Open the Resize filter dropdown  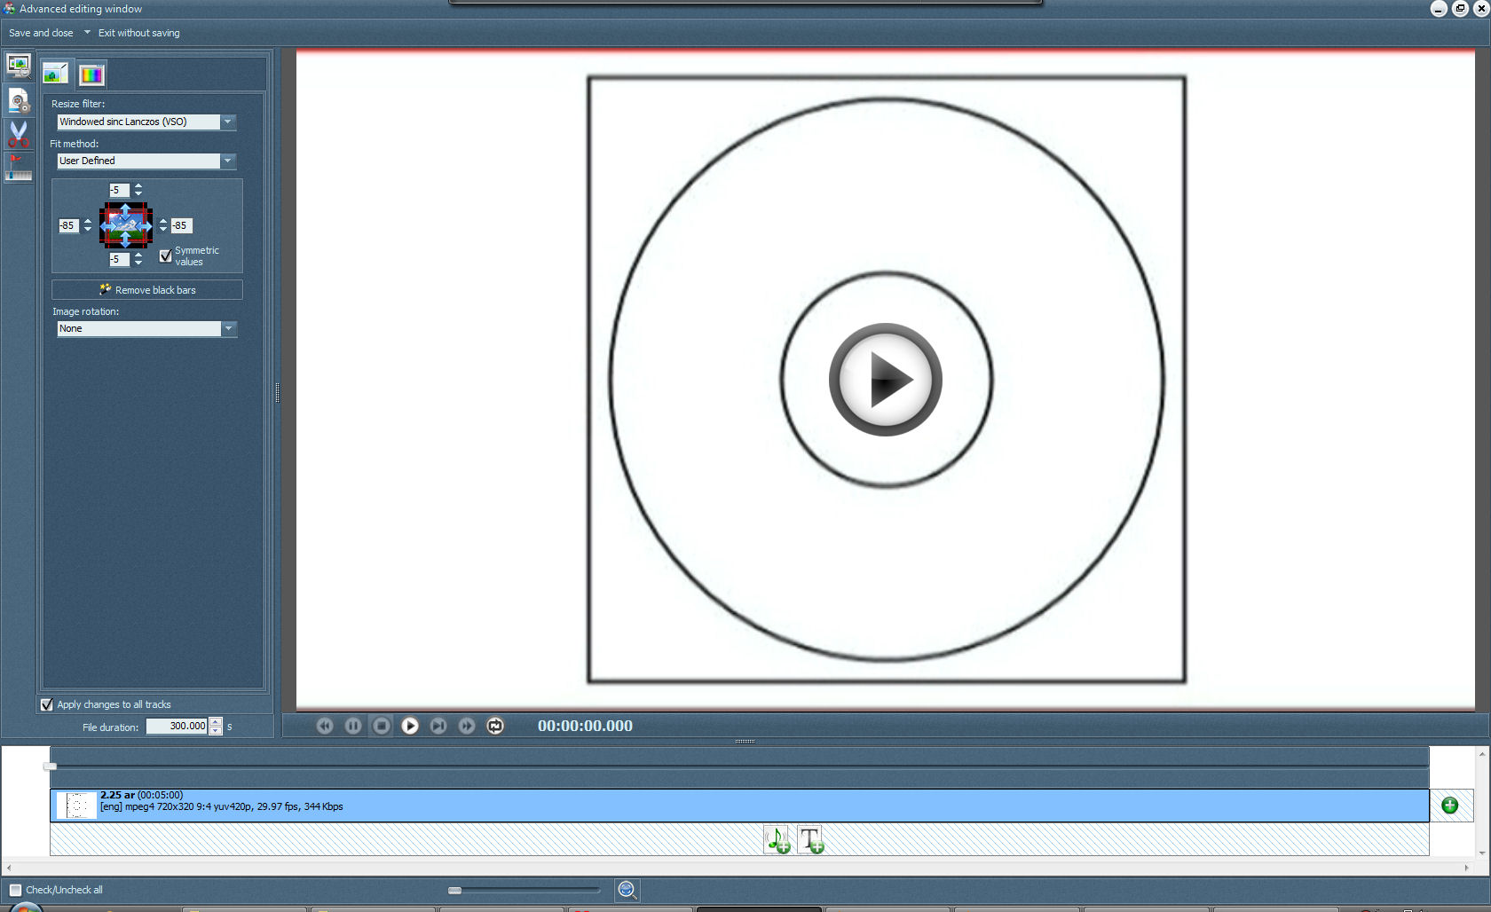[228, 122]
